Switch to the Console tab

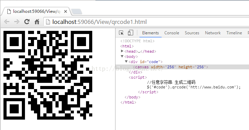(x=172, y=33)
